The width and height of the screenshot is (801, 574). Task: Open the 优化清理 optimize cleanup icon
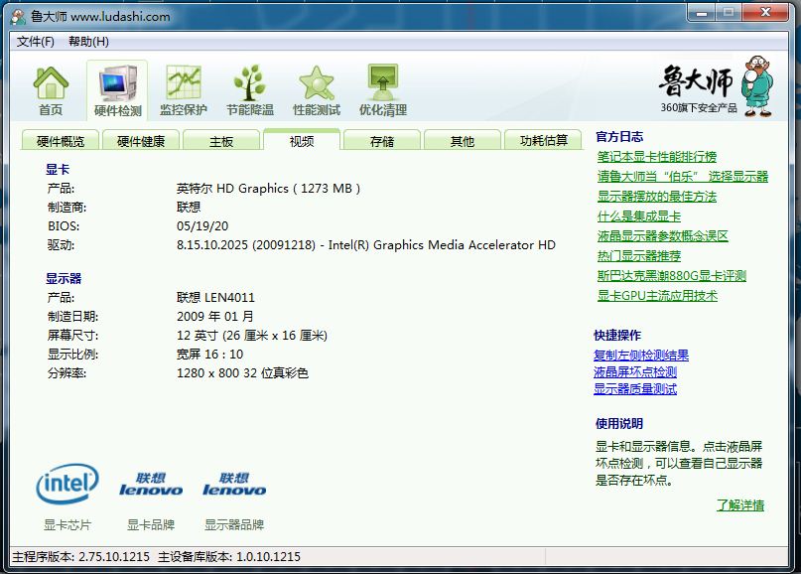point(382,90)
